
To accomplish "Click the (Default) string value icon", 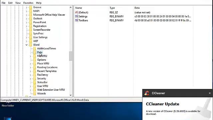I will pyautogui.click(x=77, y=12).
